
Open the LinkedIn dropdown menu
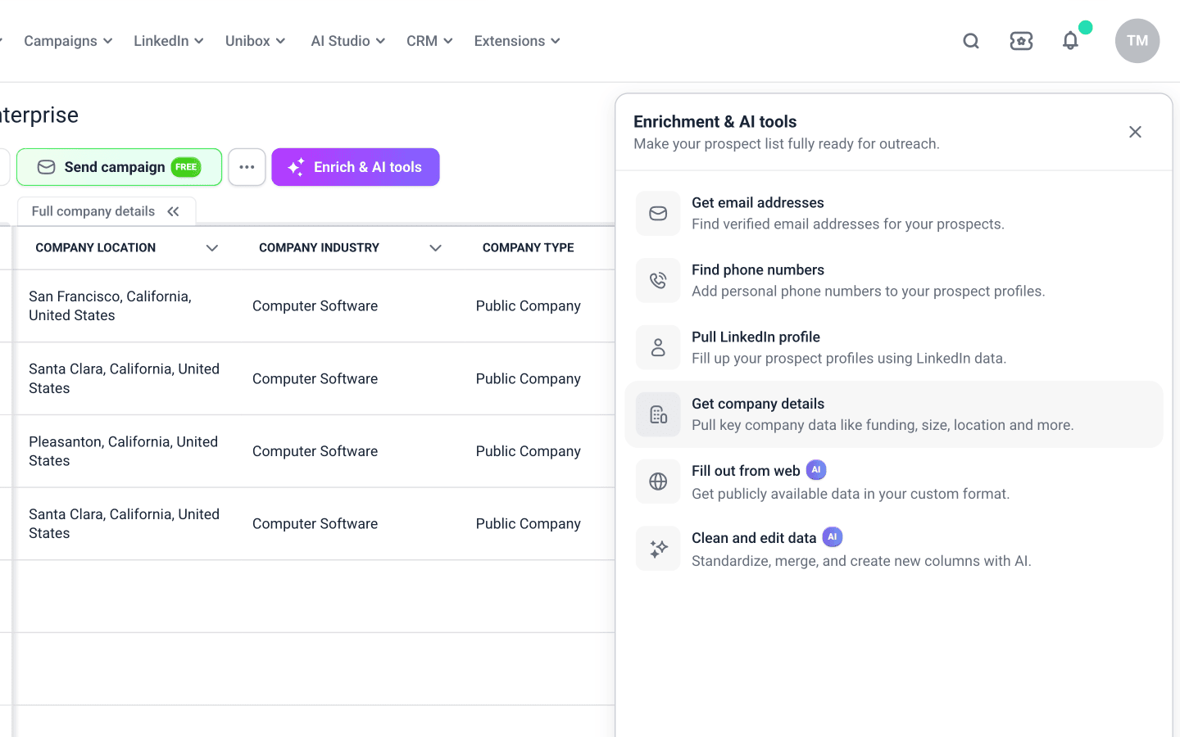pyautogui.click(x=169, y=41)
